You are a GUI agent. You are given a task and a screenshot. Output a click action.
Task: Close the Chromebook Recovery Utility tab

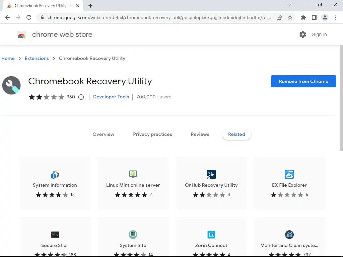click(x=78, y=6)
